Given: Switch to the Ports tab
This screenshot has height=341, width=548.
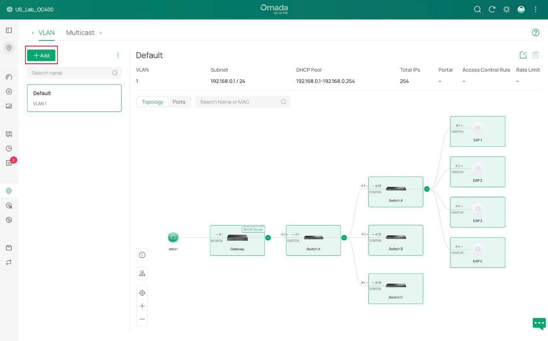Looking at the screenshot, I should click(180, 102).
